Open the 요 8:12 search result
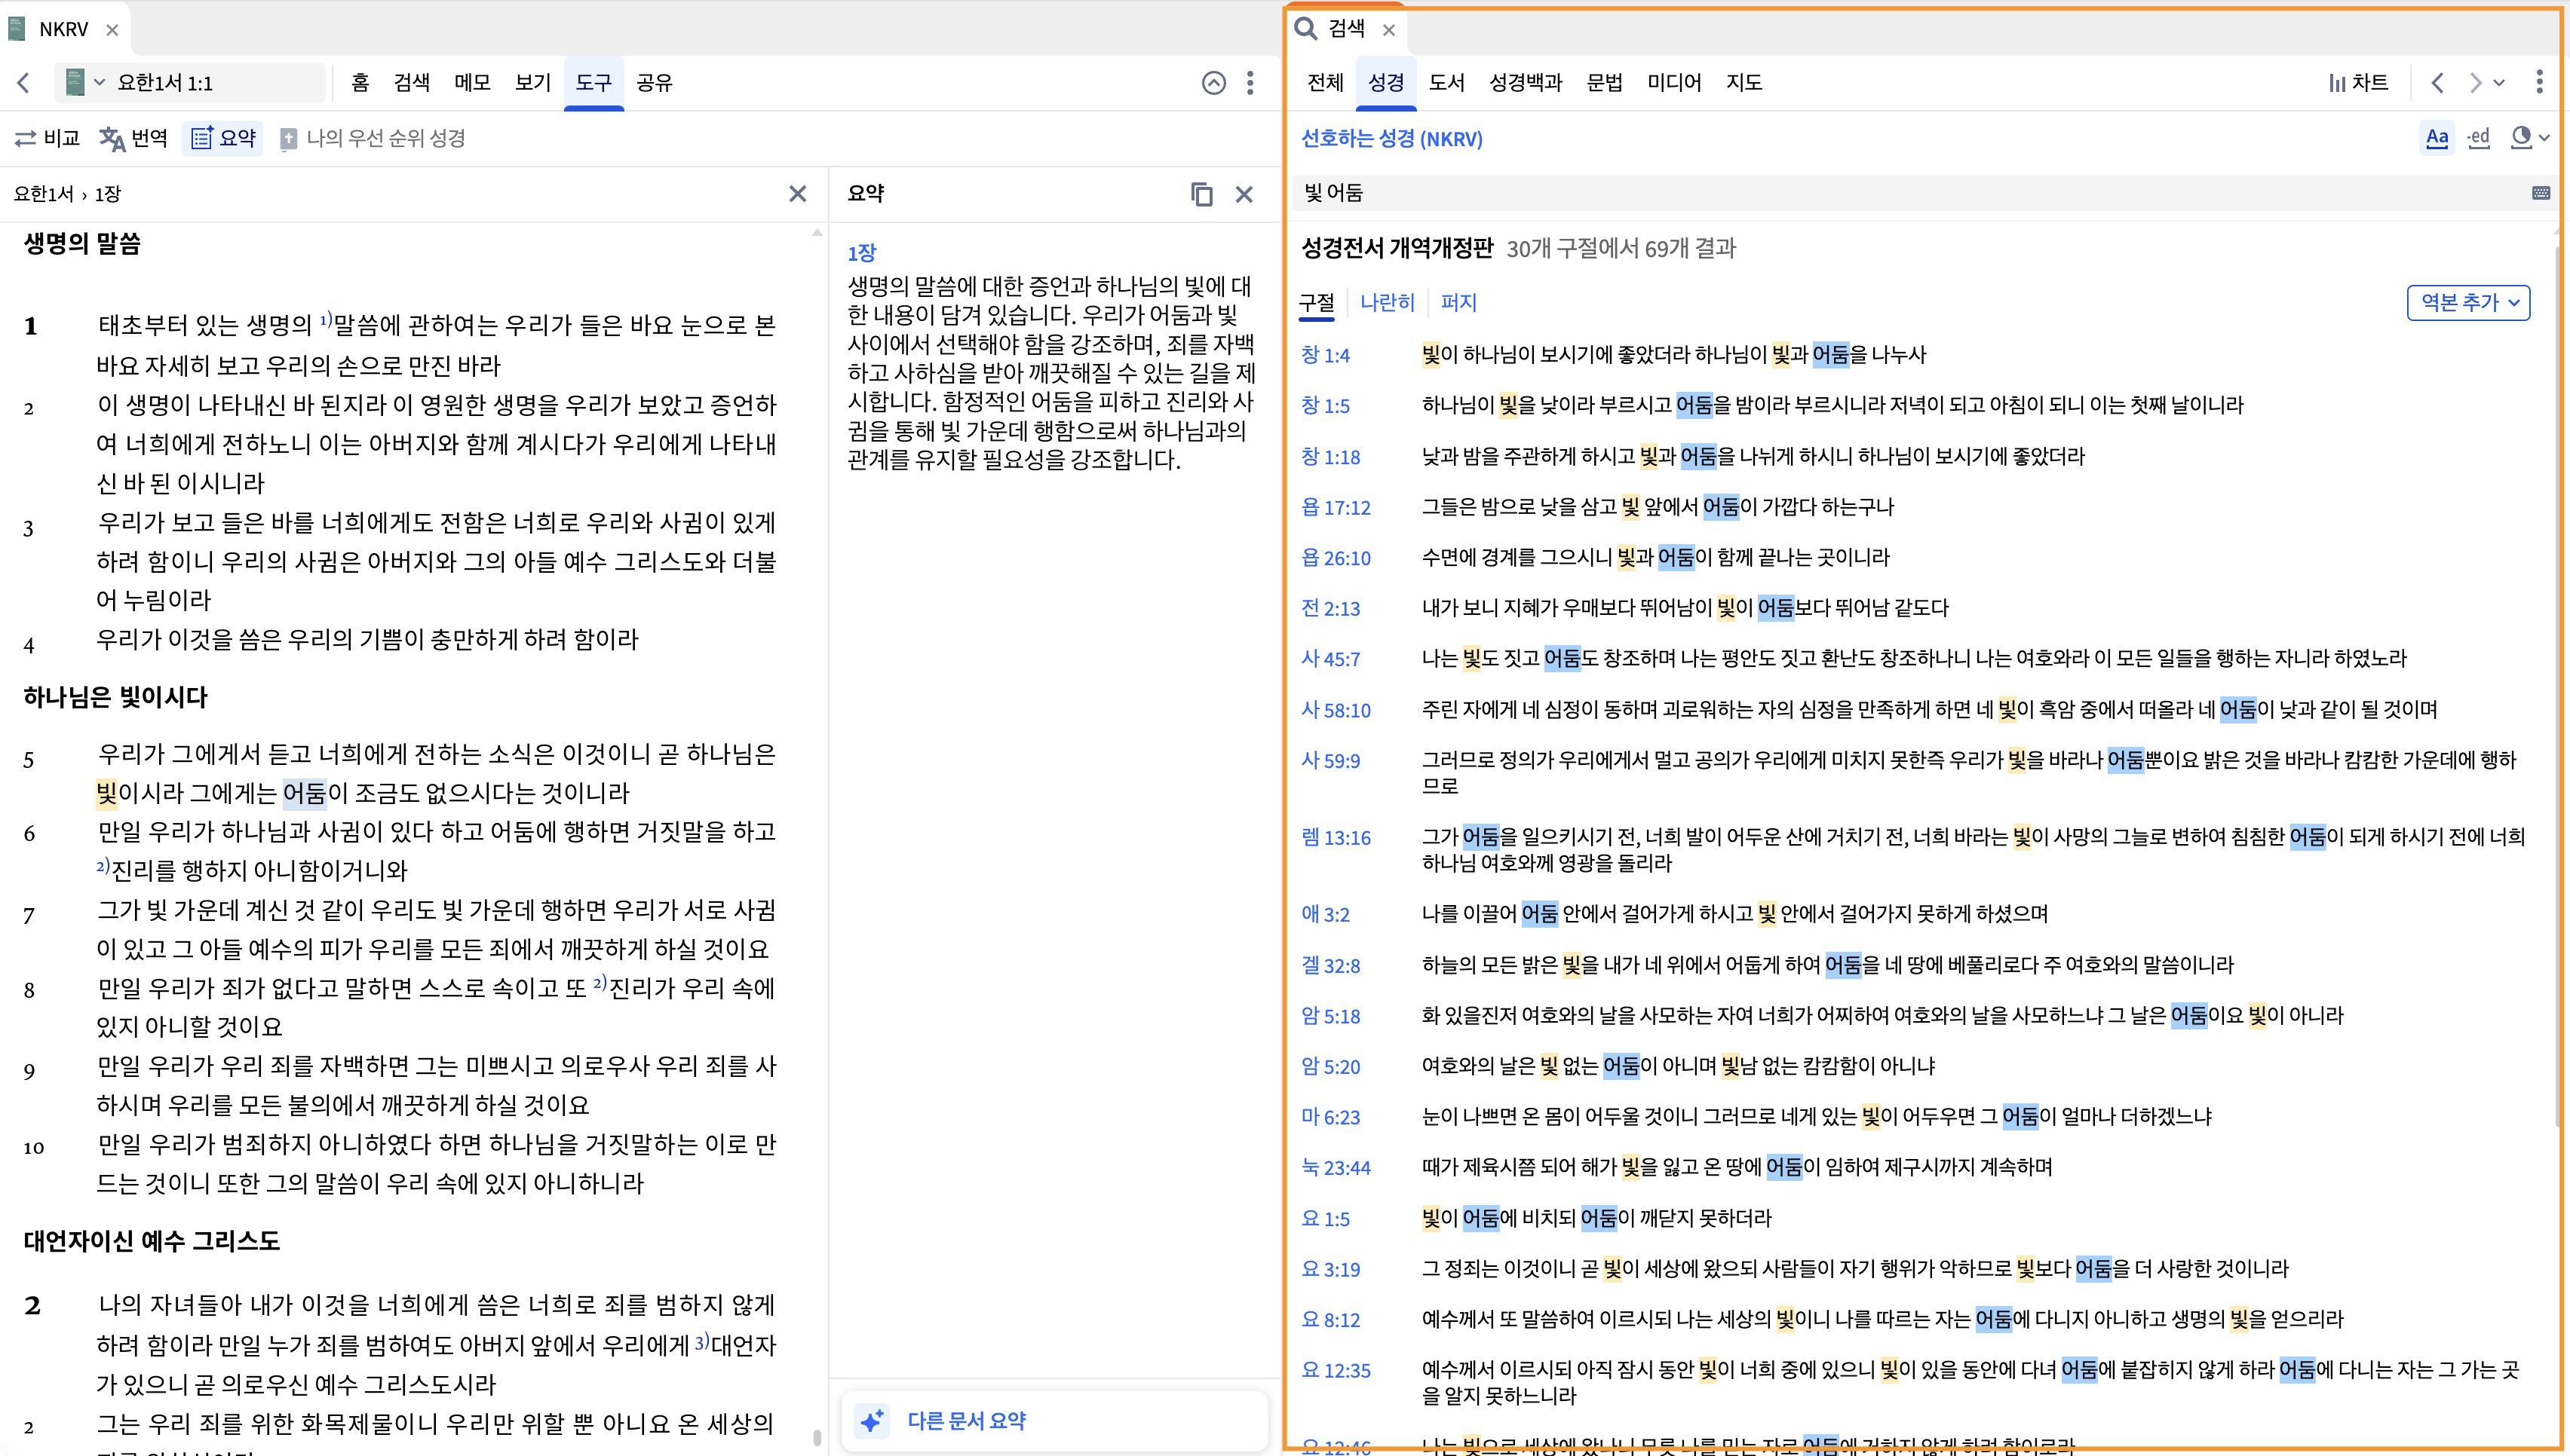 (1330, 1320)
